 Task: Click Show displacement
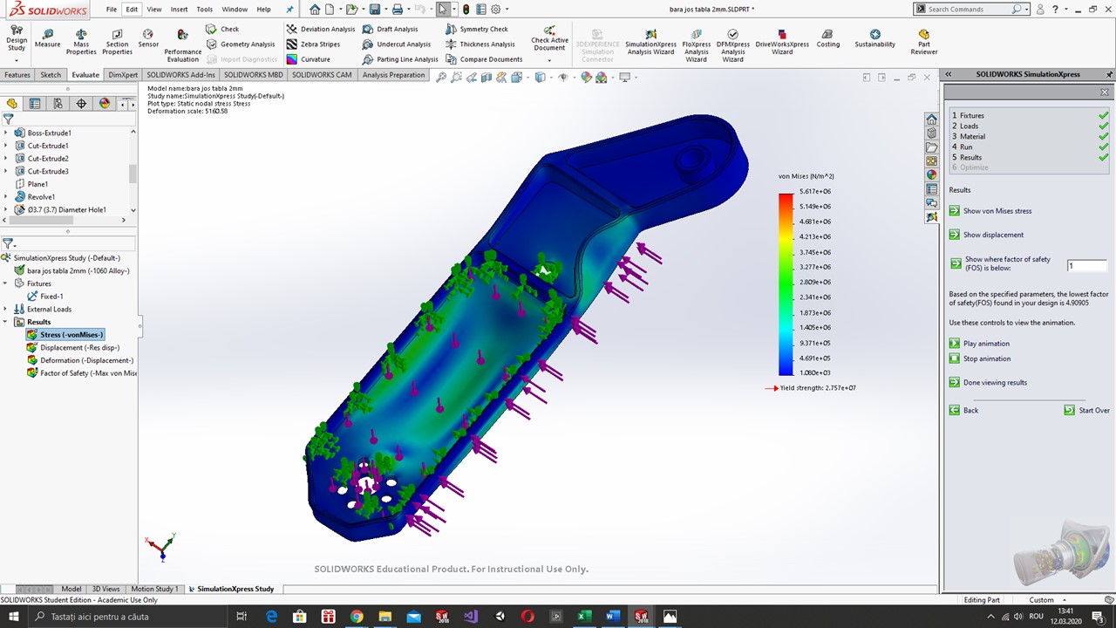coord(986,235)
